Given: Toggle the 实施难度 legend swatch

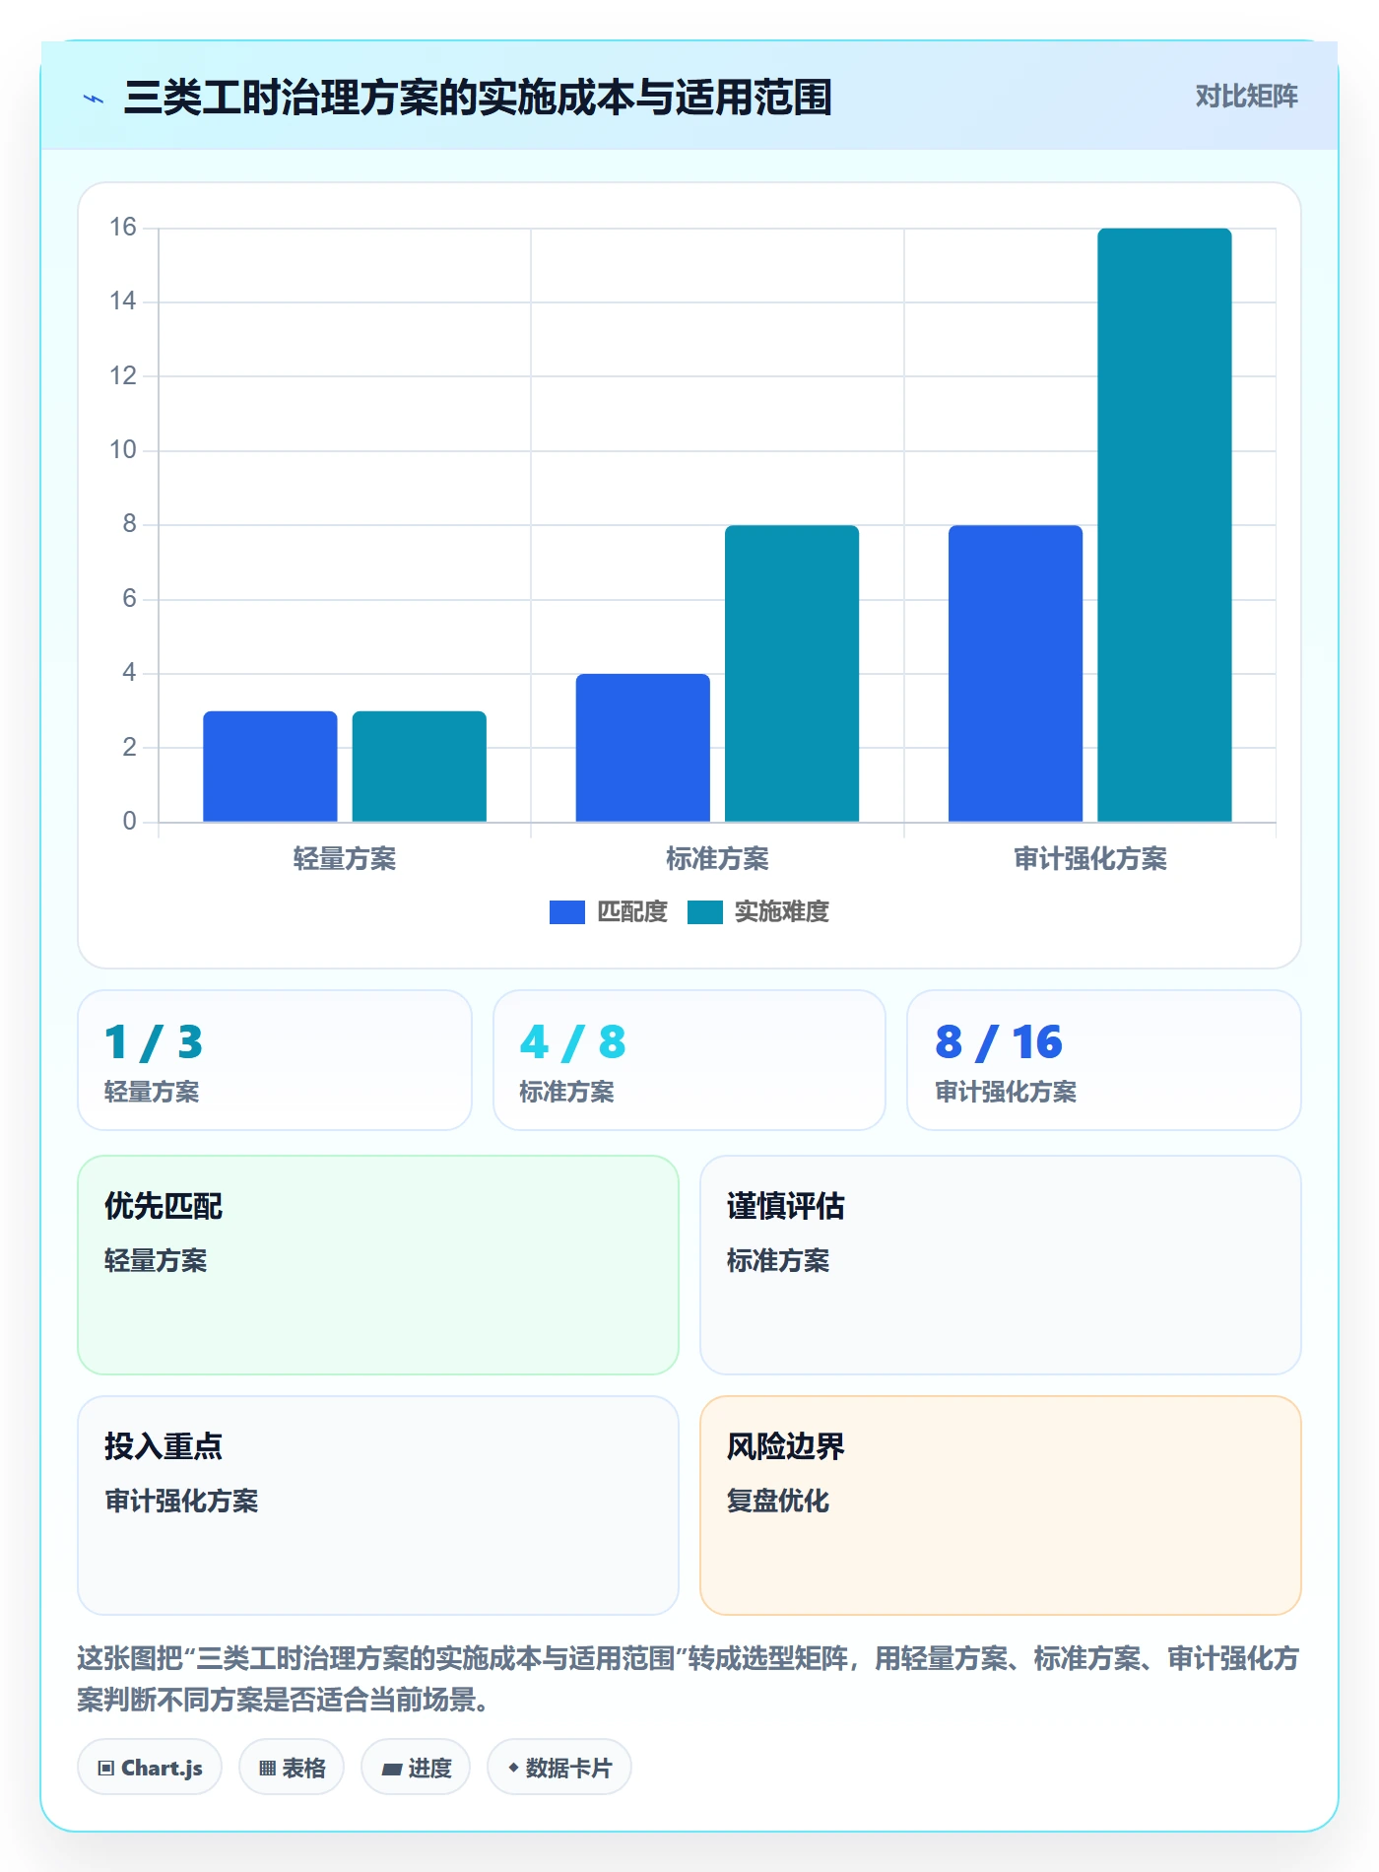Looking at the screenshot, I should click(x=705, y=912).
